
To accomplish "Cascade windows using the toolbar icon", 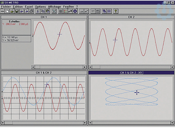I will point(104,11).
